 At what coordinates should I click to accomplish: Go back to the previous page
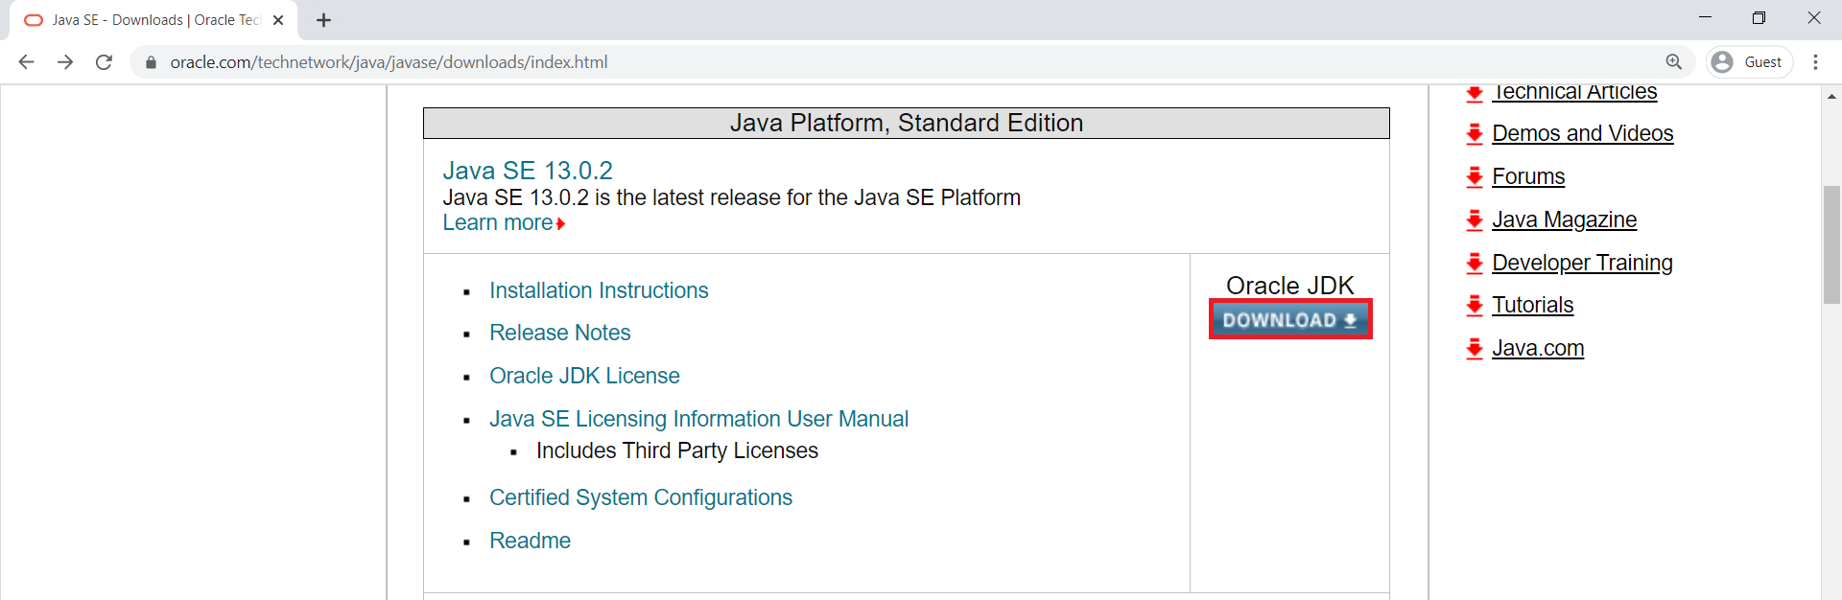coord(26,62)
